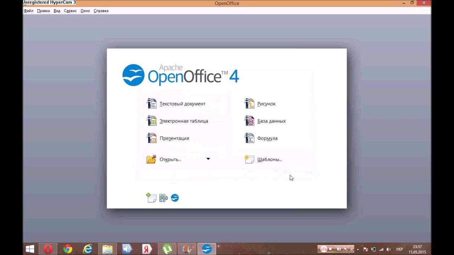Viewport: 454px width, 255px height.
Task: Click the add extensions puzzle icon
Action: 163,198
